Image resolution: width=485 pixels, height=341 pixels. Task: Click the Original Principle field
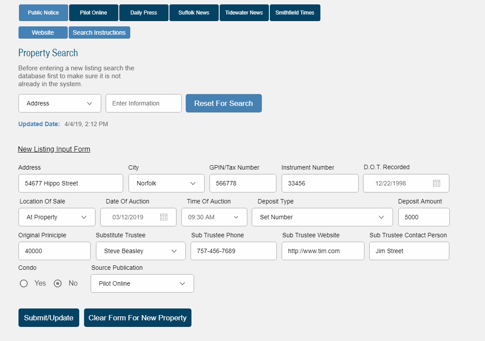(x=55, y=251)
